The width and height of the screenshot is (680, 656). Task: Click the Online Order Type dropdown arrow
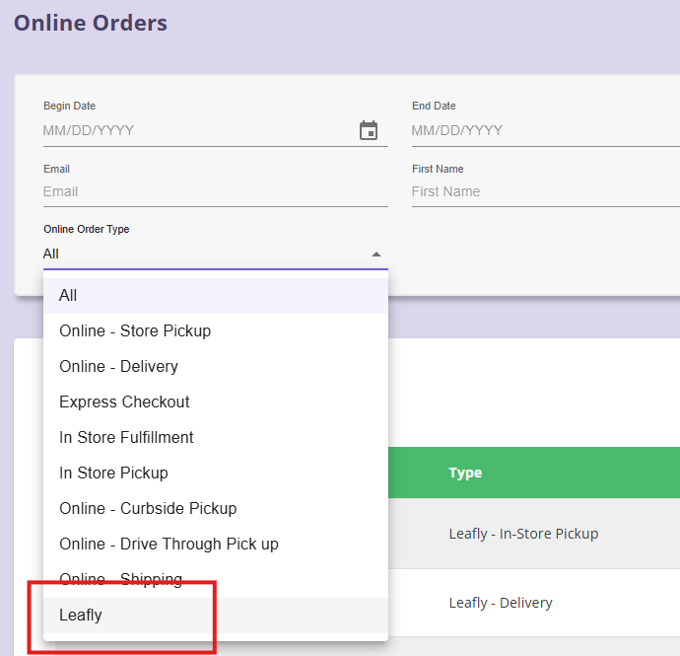click(x=375, y=255)
